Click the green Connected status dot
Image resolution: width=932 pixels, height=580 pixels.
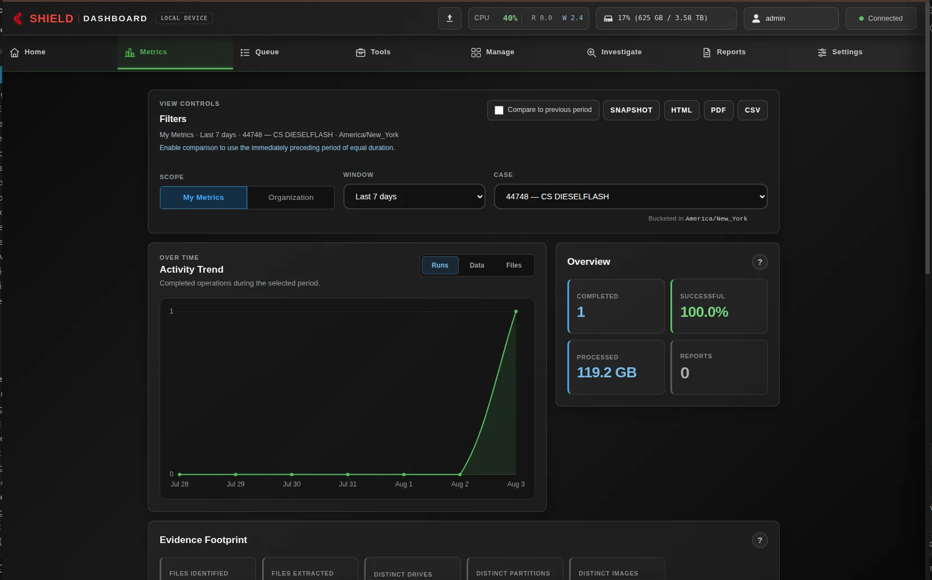(861, 18)
